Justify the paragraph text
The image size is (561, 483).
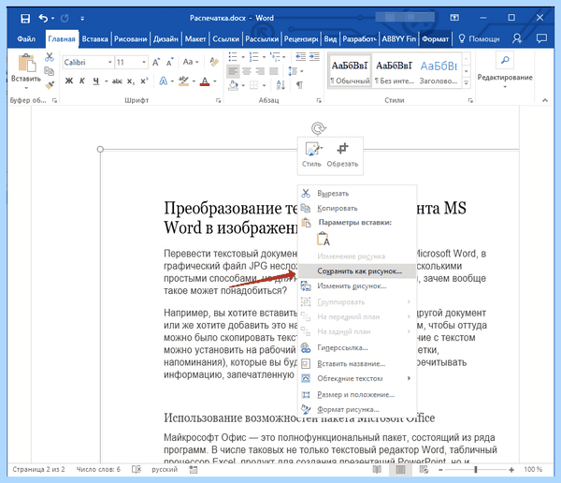coord(274,71)
